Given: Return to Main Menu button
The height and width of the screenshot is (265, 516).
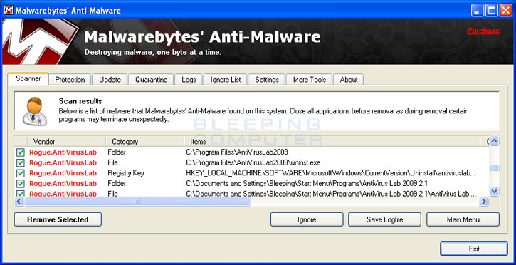Looking at the screenshot, I should click(463, 219).
